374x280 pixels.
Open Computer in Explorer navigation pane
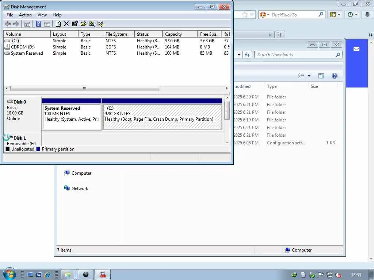tap(77, 173)
